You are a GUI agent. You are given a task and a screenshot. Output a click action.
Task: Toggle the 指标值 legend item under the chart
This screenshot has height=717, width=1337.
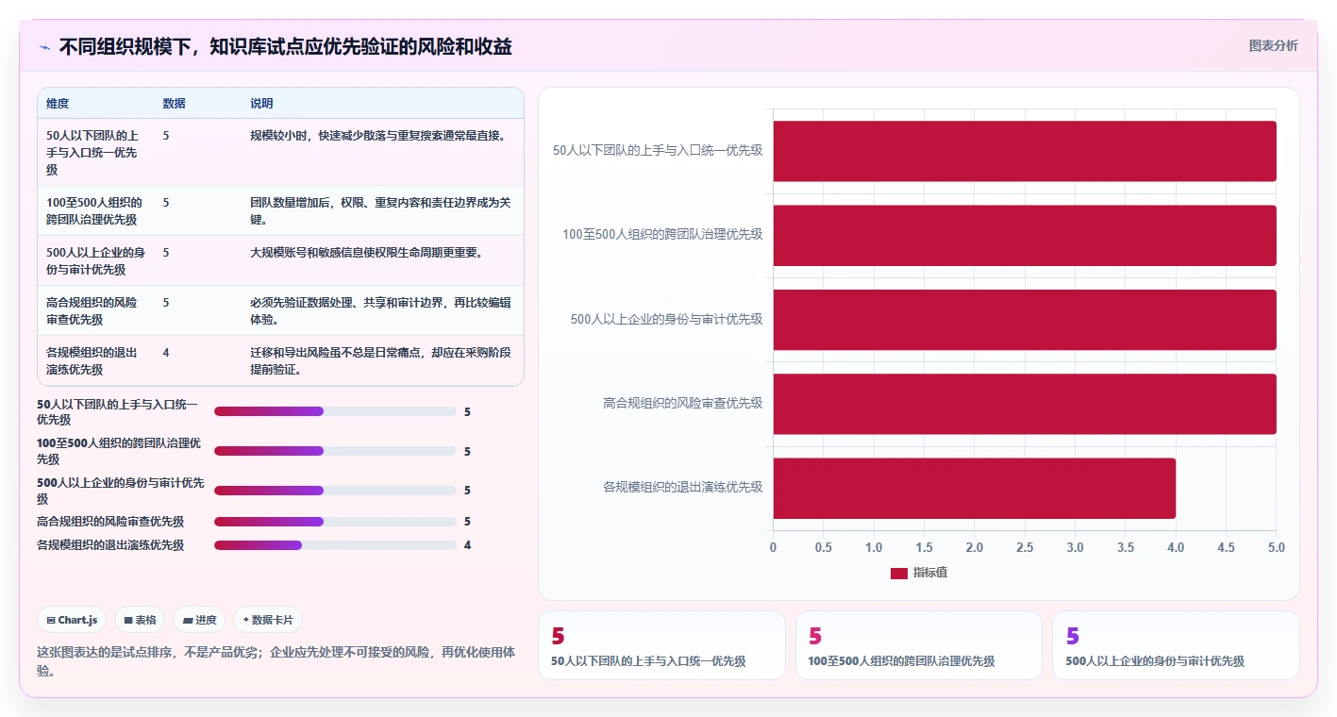919,573
